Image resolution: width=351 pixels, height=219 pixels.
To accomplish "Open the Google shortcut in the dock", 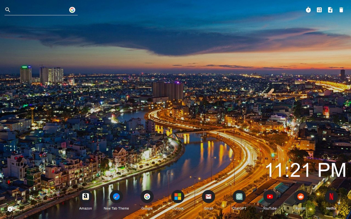I will click(x=147, y=197).
